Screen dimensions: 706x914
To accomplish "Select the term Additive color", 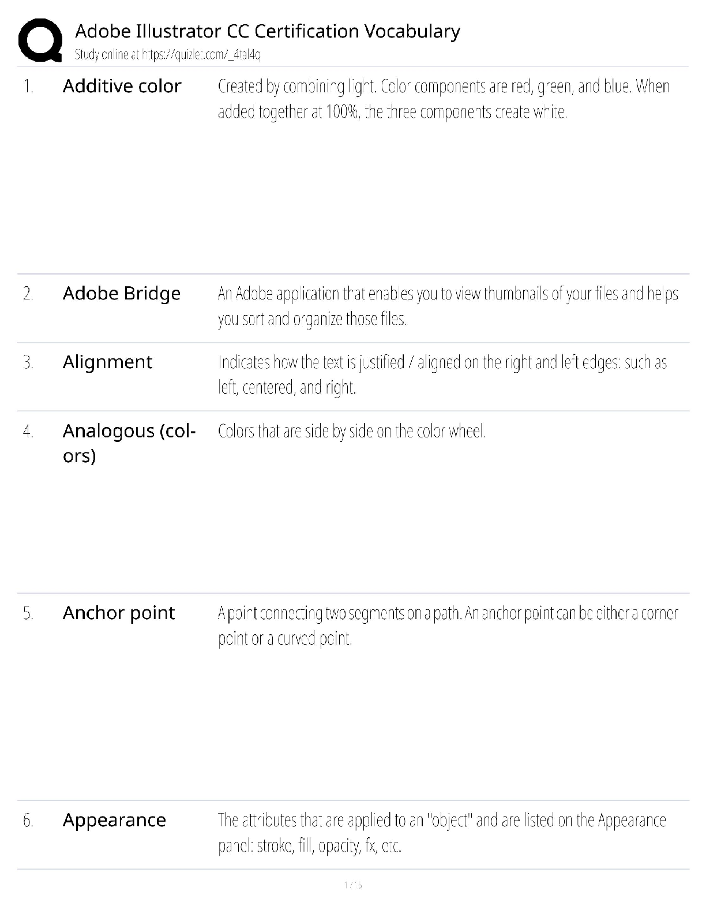I will 122,86.
